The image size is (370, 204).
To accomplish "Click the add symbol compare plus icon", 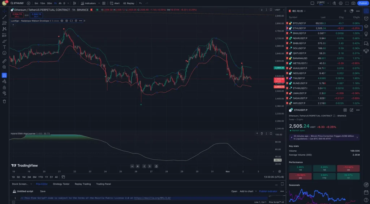I will click(x=29, y=3).
